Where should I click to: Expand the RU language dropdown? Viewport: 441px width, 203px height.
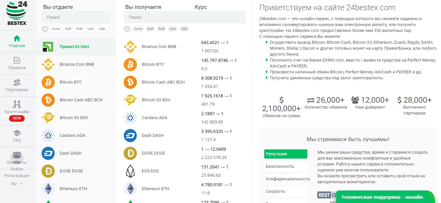(x=17, y=184)
